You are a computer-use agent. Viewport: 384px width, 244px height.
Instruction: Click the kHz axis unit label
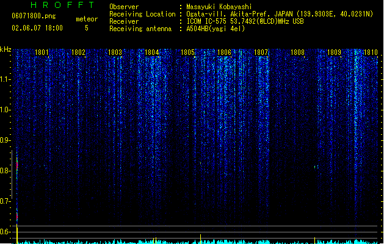pyautogui.click(x=5, y=49)
